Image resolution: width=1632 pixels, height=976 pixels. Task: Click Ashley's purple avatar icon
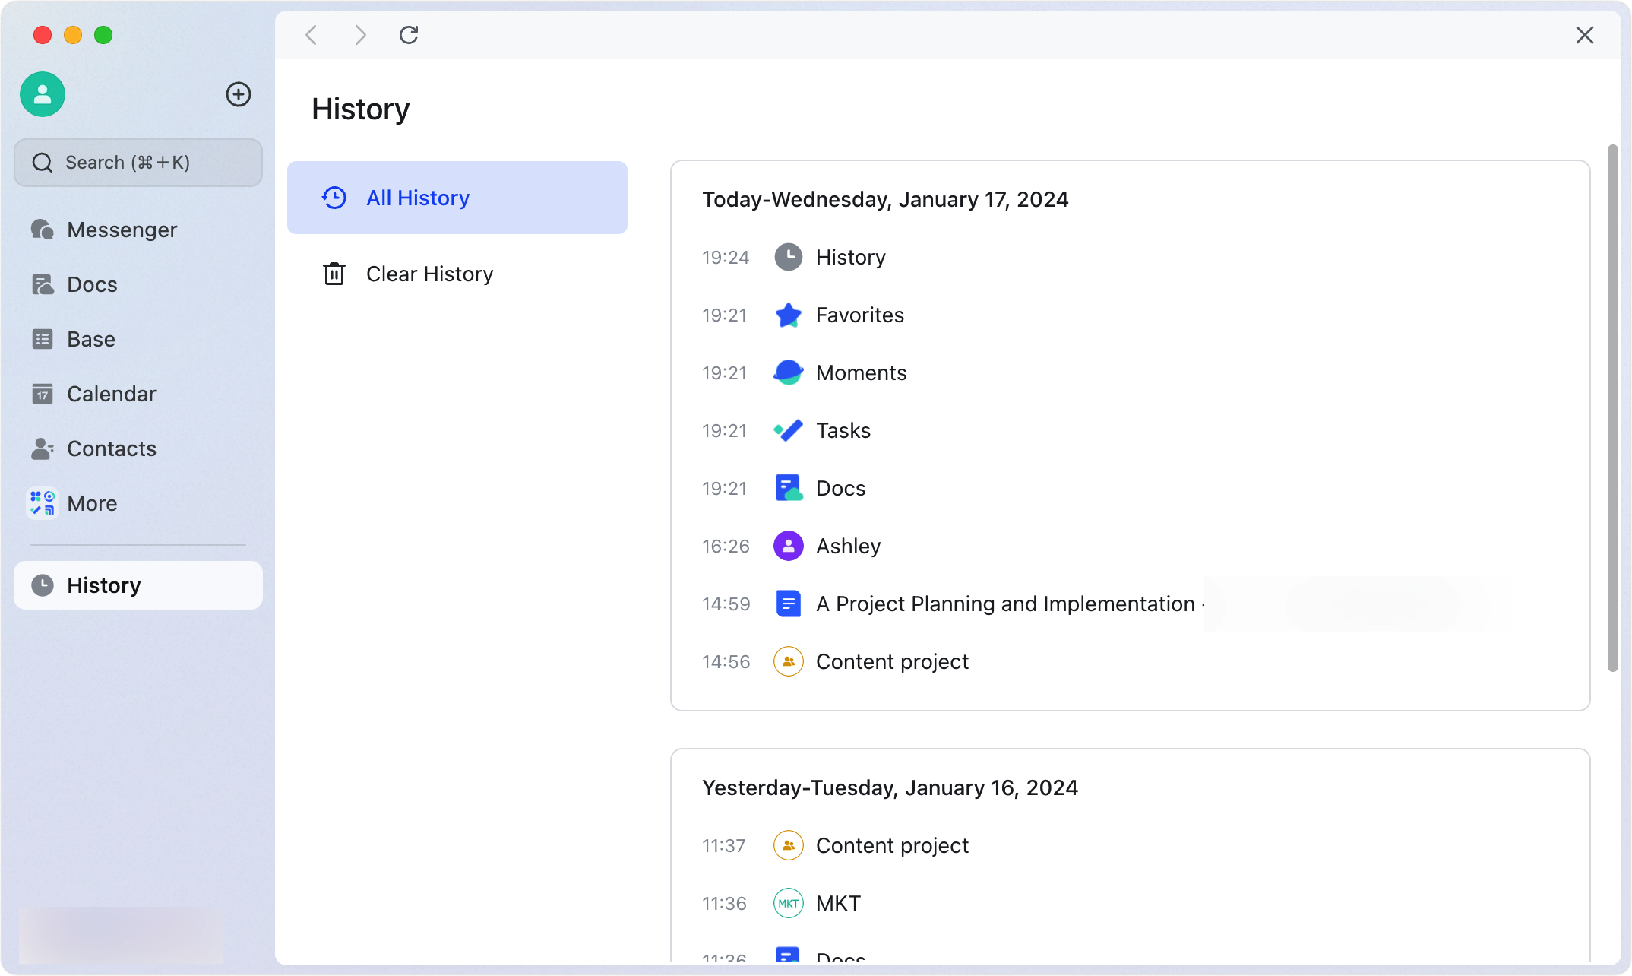788,546
